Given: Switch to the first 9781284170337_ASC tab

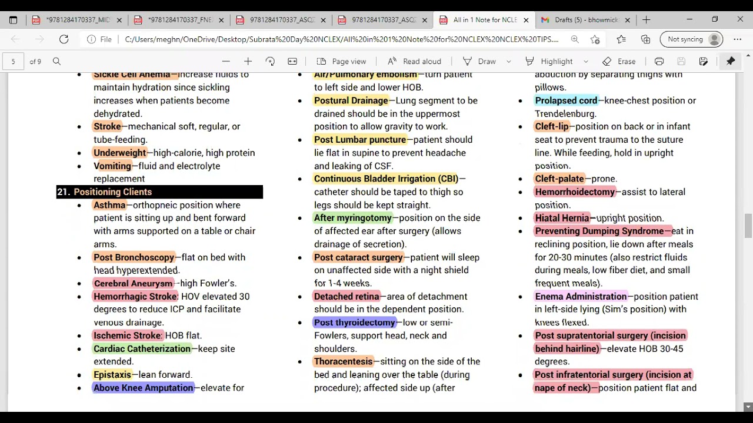Looking at the screenshot, I should (x=281, y=20).
